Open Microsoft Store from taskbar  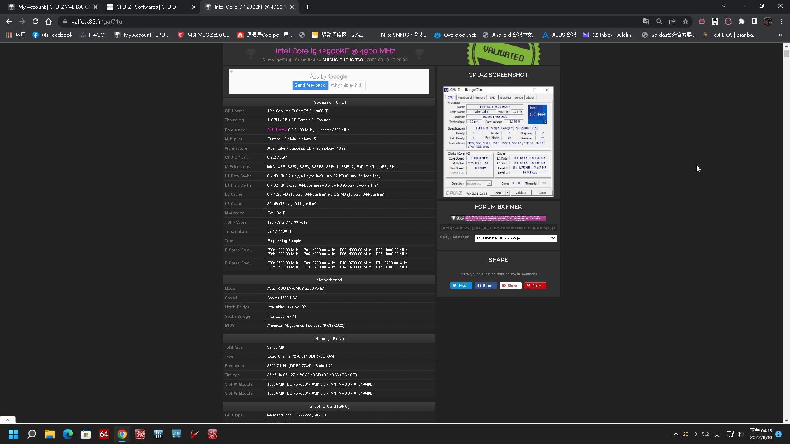86,434
